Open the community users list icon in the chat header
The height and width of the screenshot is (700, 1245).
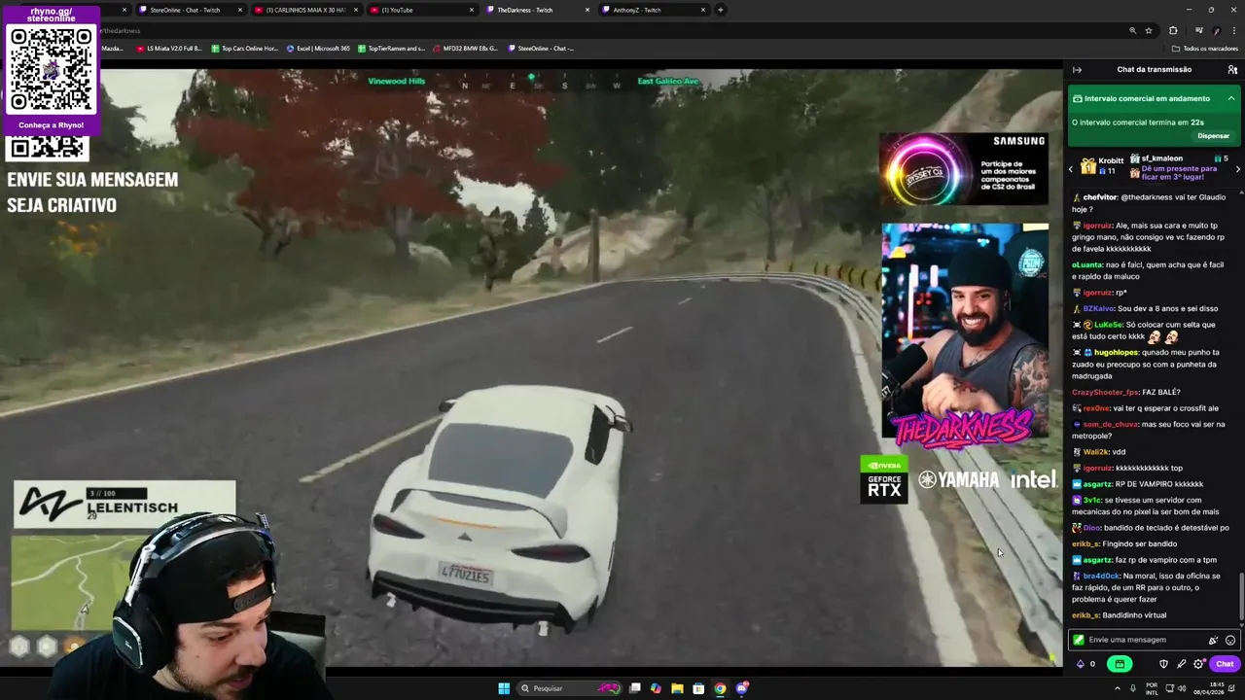pos(1232,70)
